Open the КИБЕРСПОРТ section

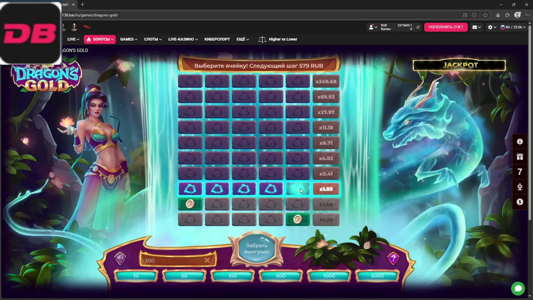[217, 39]
